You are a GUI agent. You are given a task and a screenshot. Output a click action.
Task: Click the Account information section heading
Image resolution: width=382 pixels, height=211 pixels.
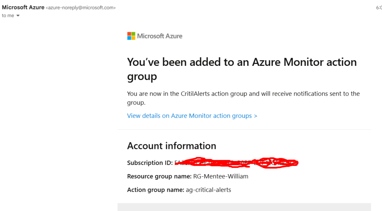coord(172,146)
